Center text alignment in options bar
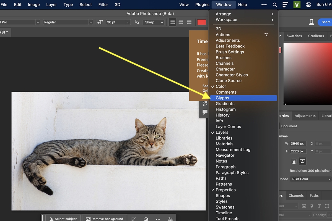This screenshot has width=332, height=221. point(181,22)
